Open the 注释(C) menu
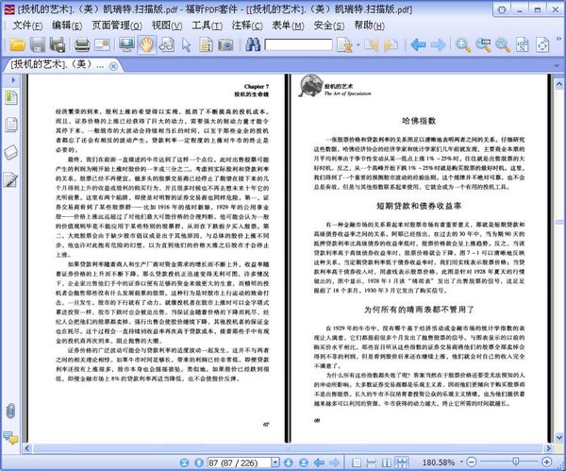The width and height of the screenshot is (566, 471). 247,25
